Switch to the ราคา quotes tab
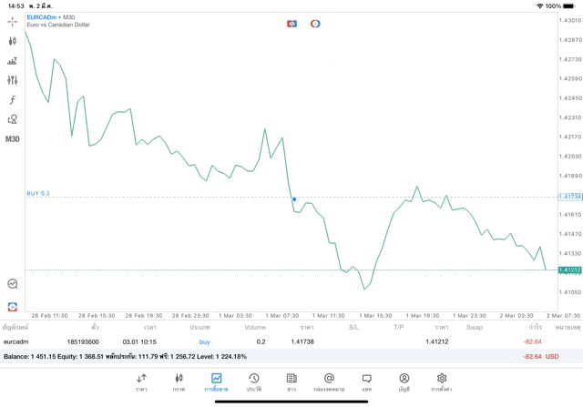The width and height of the screenshot is (583, 407). pyautogui.click(x=141, y=382)
